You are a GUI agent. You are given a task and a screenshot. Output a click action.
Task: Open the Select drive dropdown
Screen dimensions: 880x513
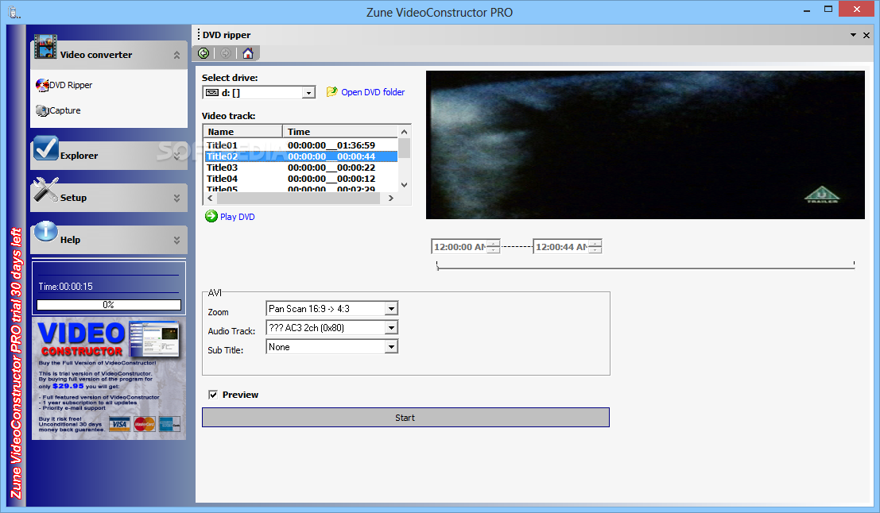point(308,93)
